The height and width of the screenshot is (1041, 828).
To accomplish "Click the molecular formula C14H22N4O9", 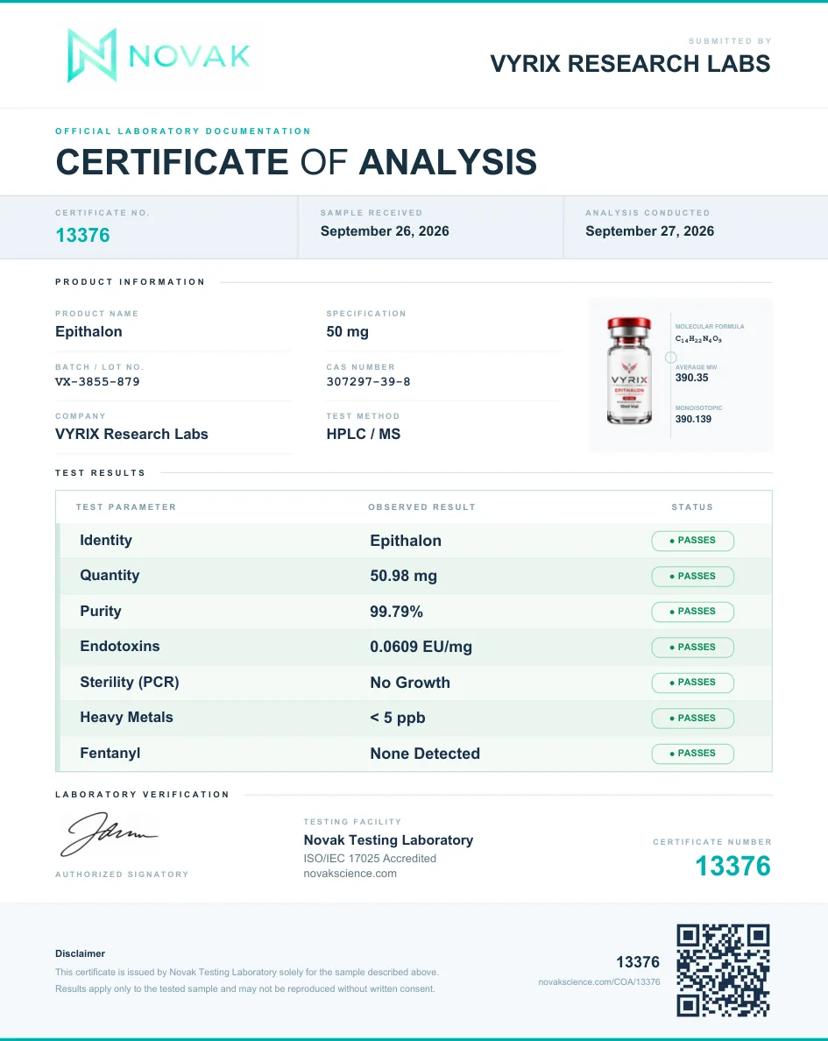I will [698, 338].
